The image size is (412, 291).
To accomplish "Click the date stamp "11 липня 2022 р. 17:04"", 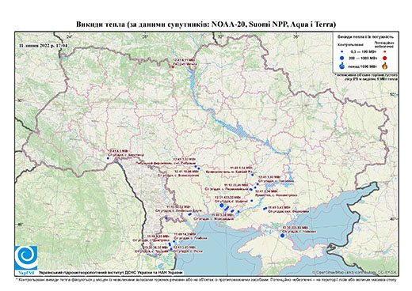I will click(x=43, y=45).
